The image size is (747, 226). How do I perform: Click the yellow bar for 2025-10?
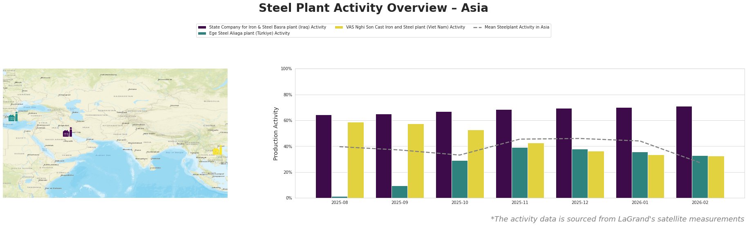[476, 164]
